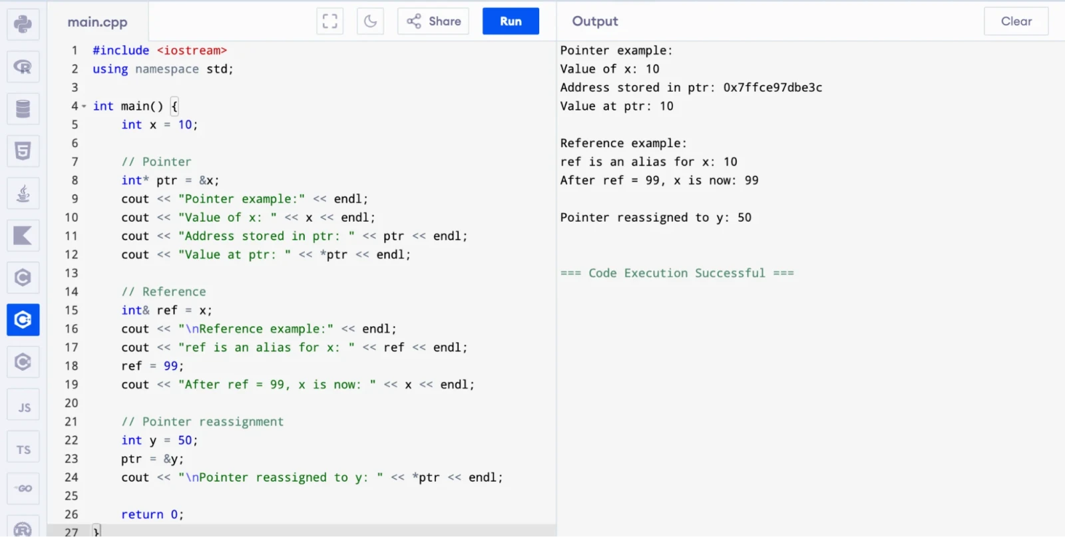
Task: Click the cout "Value at ptr: " code line
Action: [266, 255]
